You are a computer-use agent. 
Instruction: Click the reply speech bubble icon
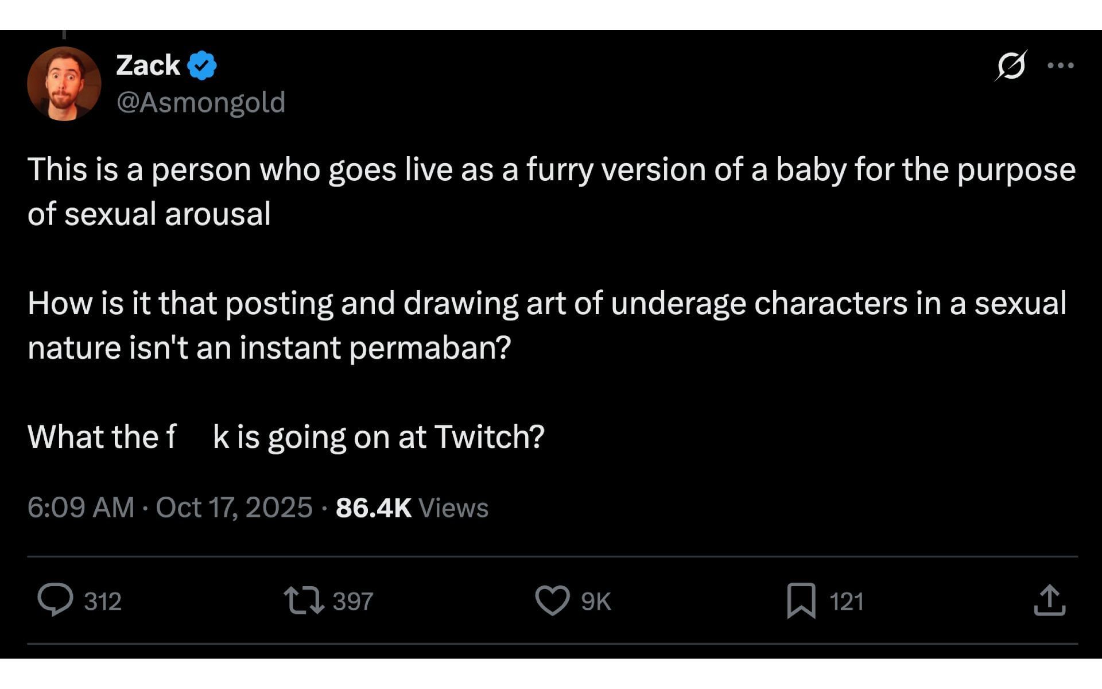tap(55, 600)
